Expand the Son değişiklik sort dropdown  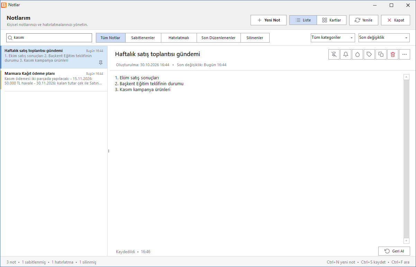click(384, 38)
